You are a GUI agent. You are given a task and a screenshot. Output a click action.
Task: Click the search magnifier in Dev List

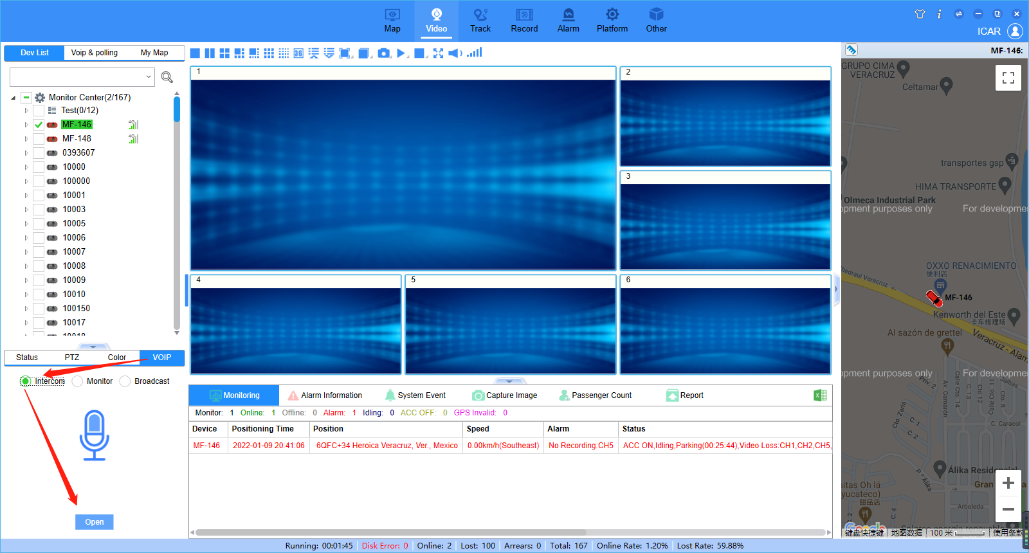(x=167, y=77)
